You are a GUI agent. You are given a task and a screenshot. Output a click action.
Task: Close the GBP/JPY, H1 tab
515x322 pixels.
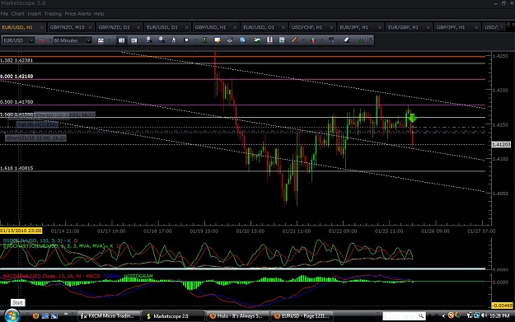(x=476, y=27)
